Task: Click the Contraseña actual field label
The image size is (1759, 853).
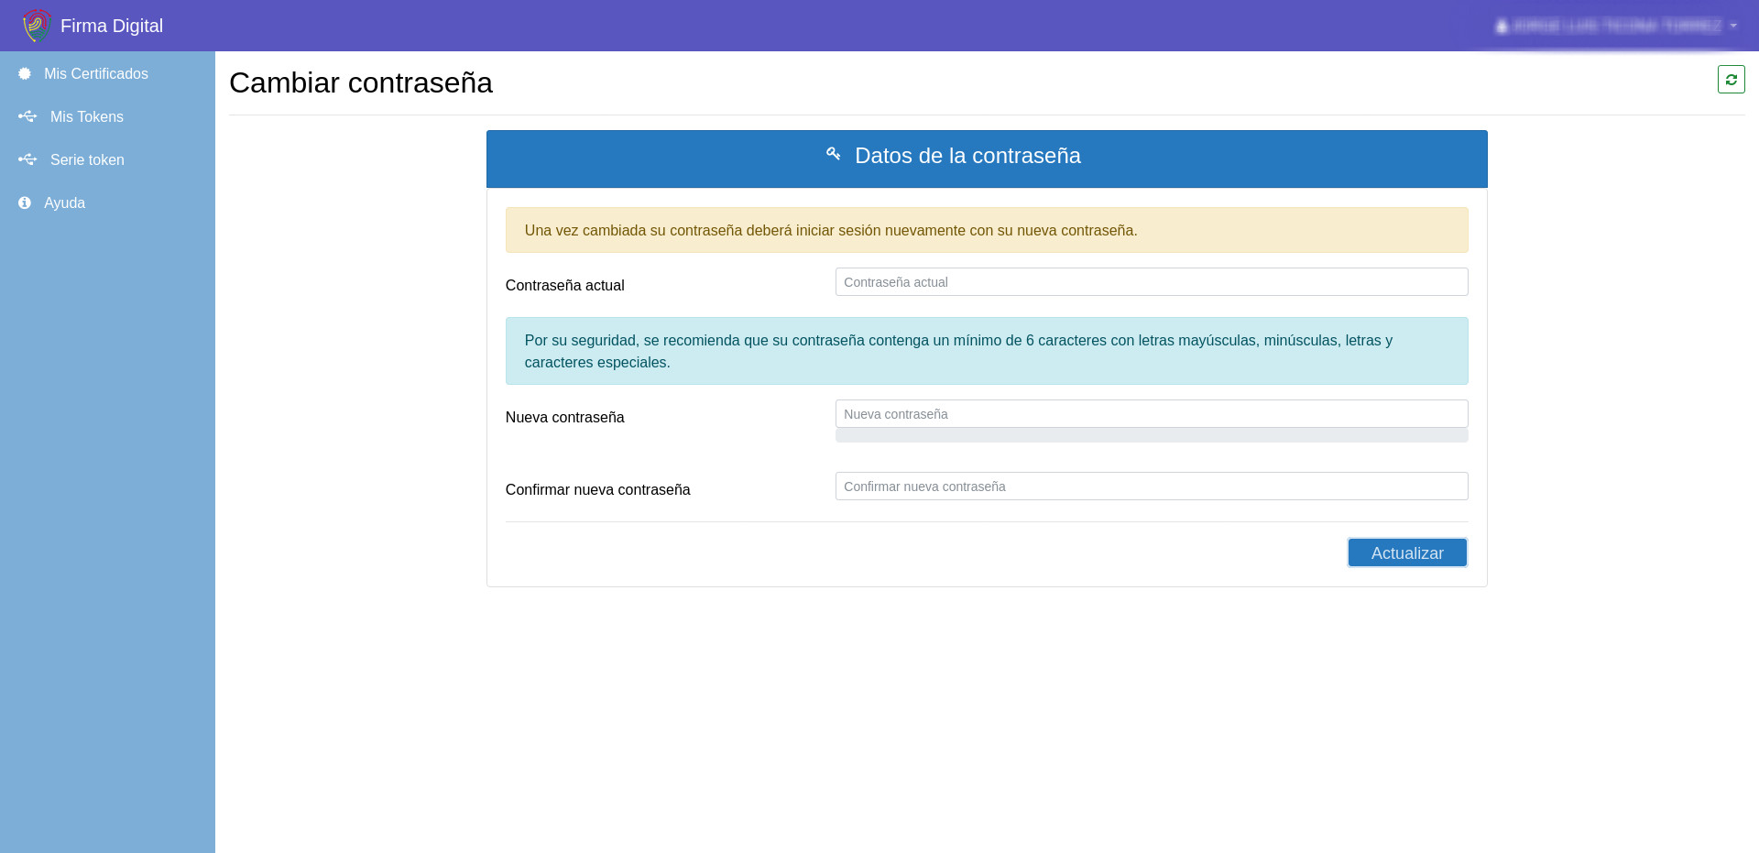Action: coord(564,286)
